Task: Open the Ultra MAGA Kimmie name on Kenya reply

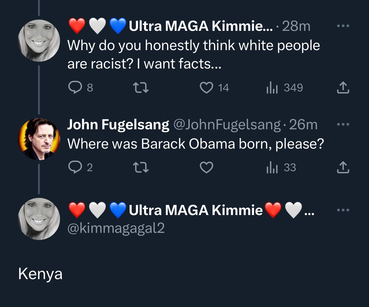Action: [191, 210]
